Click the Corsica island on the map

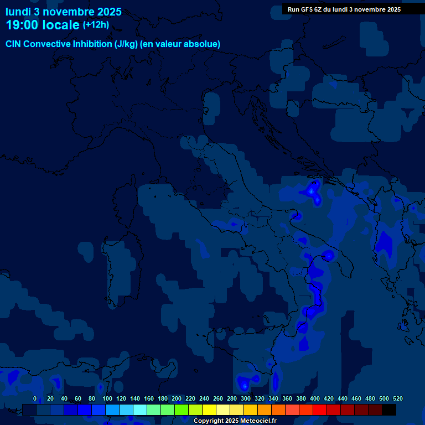point(126,202)
